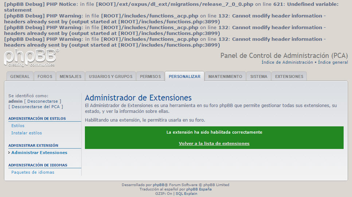Select Administrar Extensiones in sidebar
This screenshot has width=352, height=197.
(x=39, y=153)
